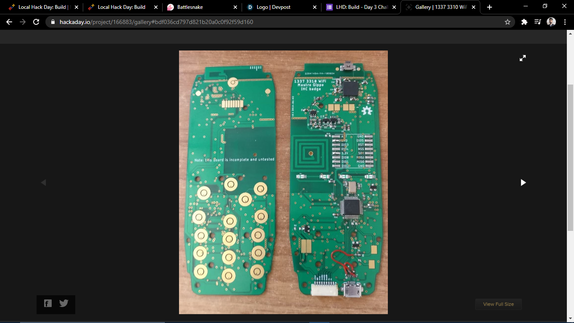Click the scrollbar up arrow
This screenshot has width=574, height=323.
point(570,34)
